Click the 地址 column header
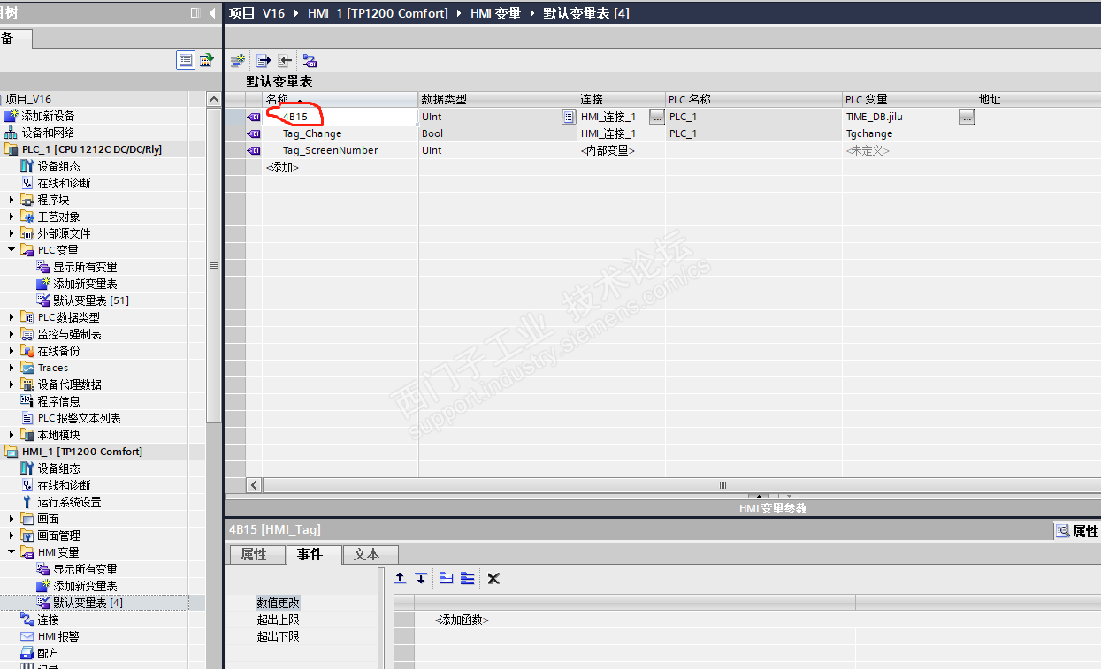Image resolution: width=1101 pixels, height=669 pixels. (1037, 99)
